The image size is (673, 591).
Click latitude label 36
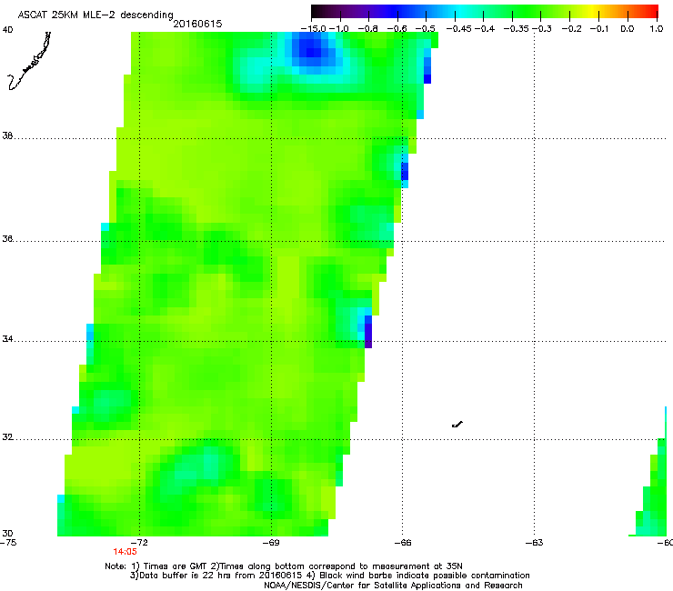click(x=7, y=238)
